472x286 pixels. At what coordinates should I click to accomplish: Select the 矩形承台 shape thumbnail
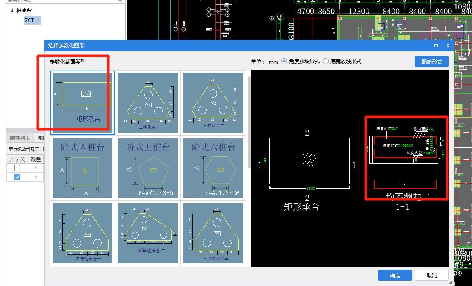click(83, 102)
